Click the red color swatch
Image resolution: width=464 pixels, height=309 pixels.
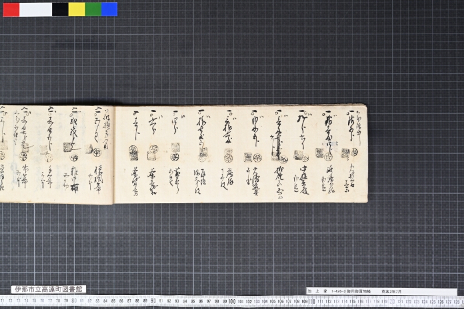tap(11, 9)
